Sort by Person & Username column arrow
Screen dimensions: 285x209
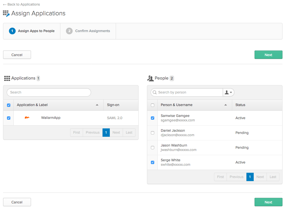[x=225, y=105]
